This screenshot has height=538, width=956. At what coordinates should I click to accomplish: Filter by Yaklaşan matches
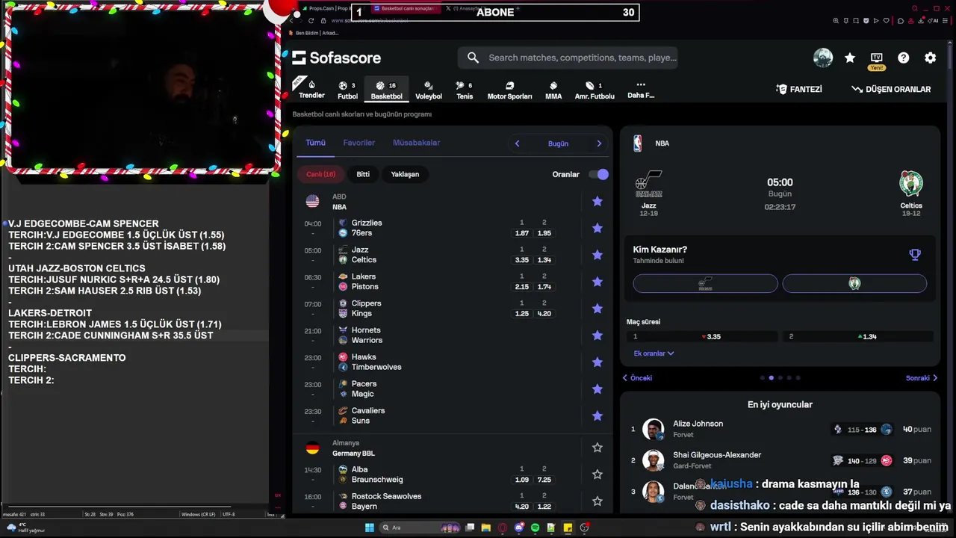point(405,174)
